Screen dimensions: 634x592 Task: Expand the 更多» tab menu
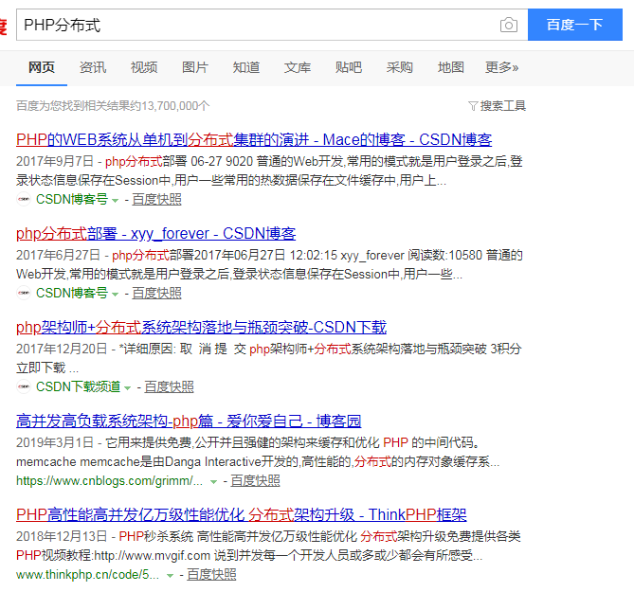click(501, 67)
